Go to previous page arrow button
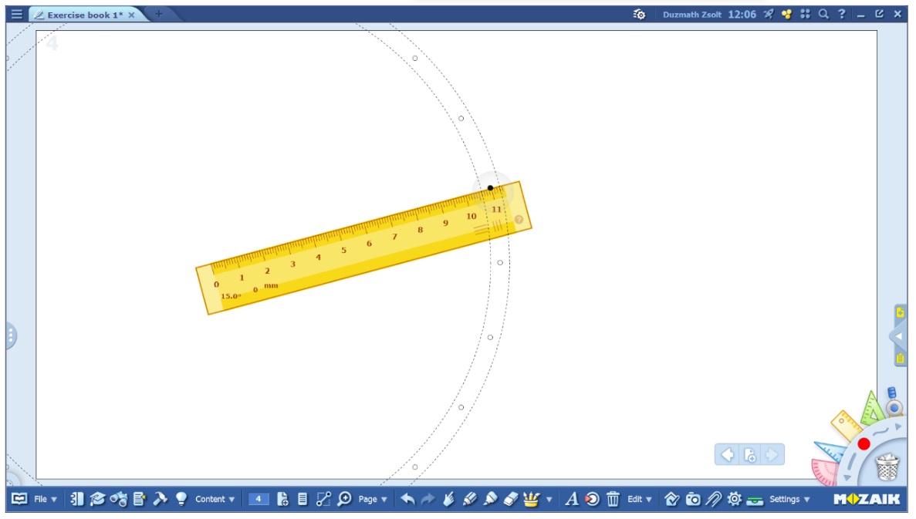This screenshot has width=916, height=519. [727, 455]
